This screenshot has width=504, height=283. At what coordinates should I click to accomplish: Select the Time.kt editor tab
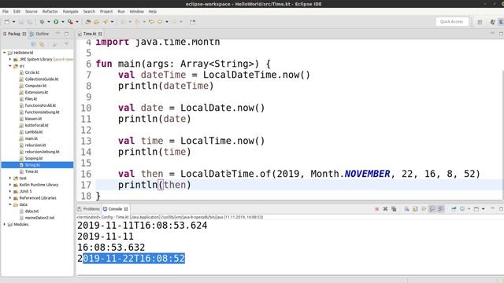pos(90,34)
